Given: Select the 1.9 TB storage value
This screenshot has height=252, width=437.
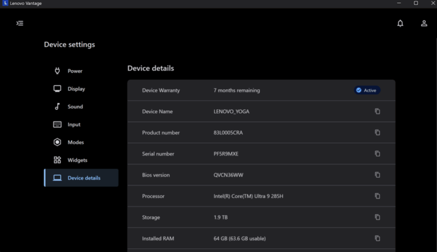Looking at the screenshot, I should coord(221,217).
